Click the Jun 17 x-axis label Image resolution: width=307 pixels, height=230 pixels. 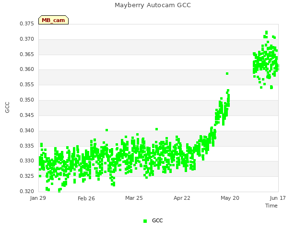pyautogui.click(x=278, y=198)
